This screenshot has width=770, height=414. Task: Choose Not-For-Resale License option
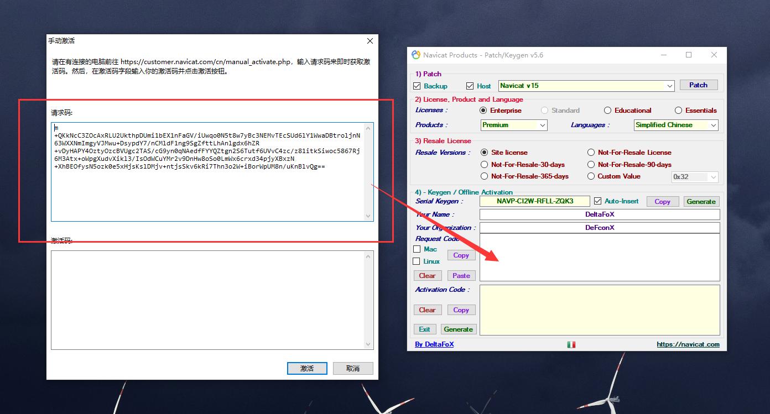[591, 153]
